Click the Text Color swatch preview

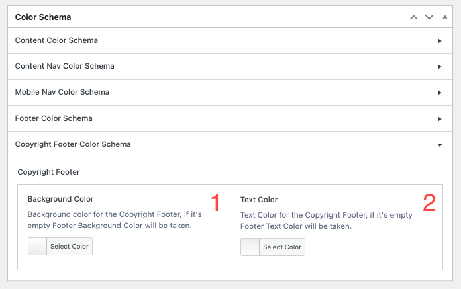(x=250, y=247)
